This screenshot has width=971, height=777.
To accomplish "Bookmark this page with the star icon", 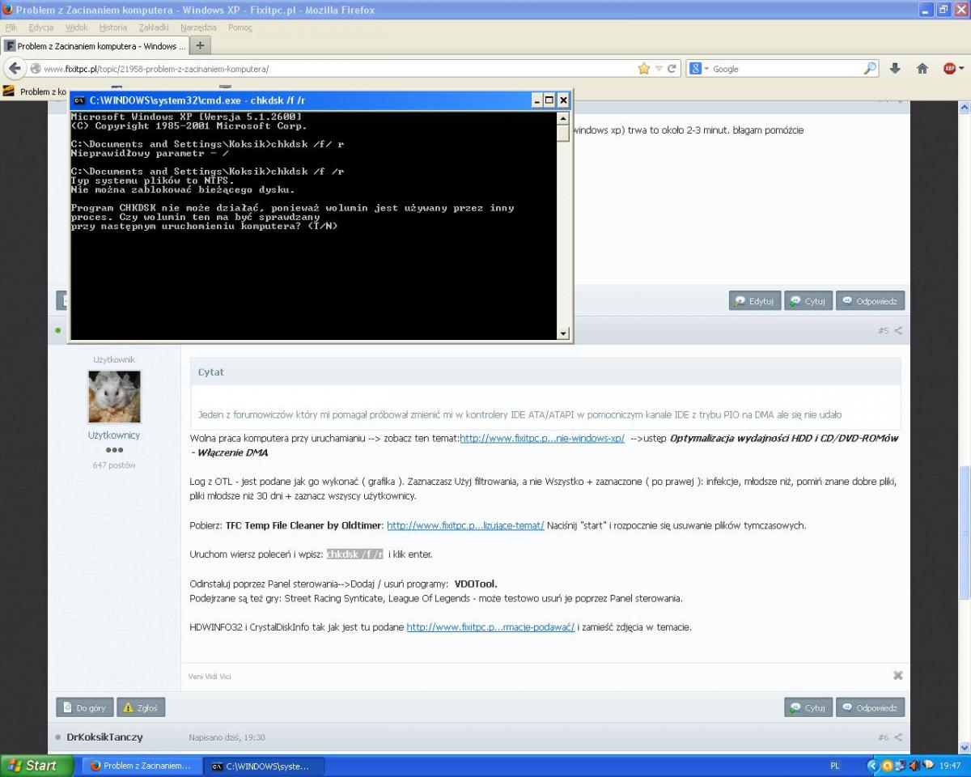I will coord(644,69).
